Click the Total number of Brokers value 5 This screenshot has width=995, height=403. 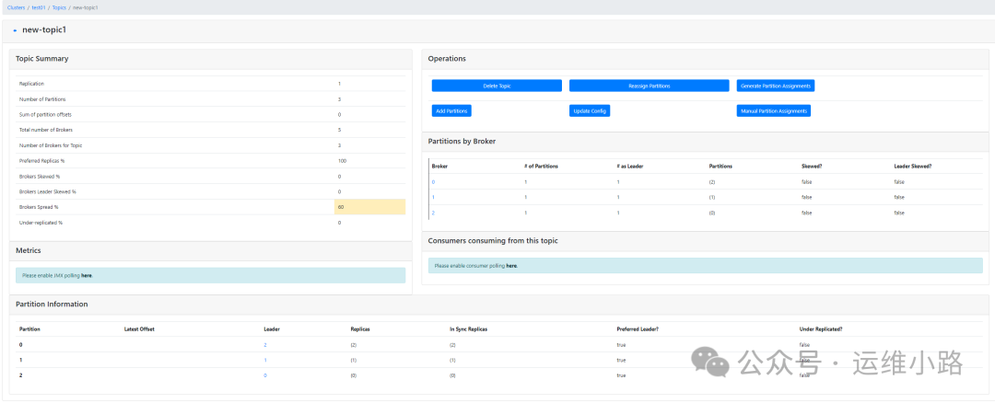pos(339,130)
